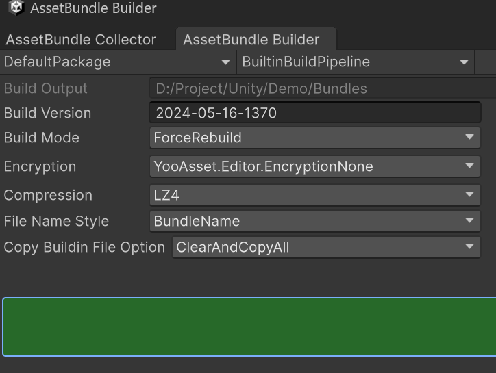
Task: Click the Copy Buildin File Option label
Action: [84, 247]
